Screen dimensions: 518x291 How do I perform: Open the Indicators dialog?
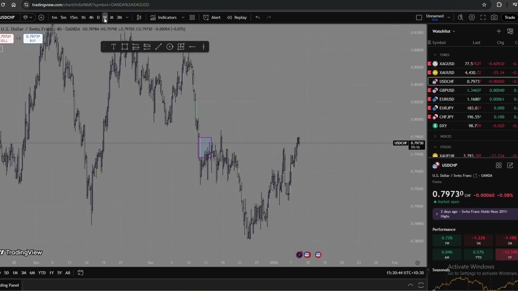(163, 17)
